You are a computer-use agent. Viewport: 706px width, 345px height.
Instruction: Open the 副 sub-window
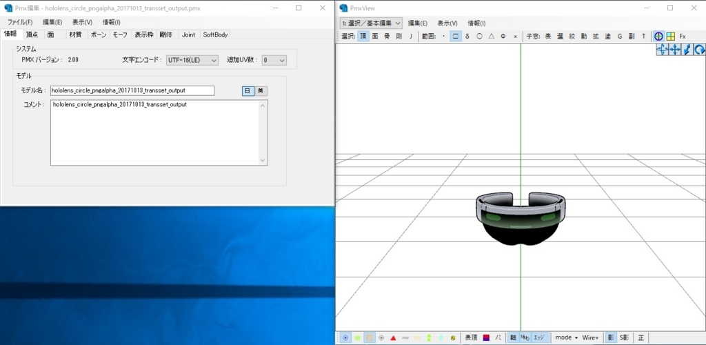click(632, 37)
